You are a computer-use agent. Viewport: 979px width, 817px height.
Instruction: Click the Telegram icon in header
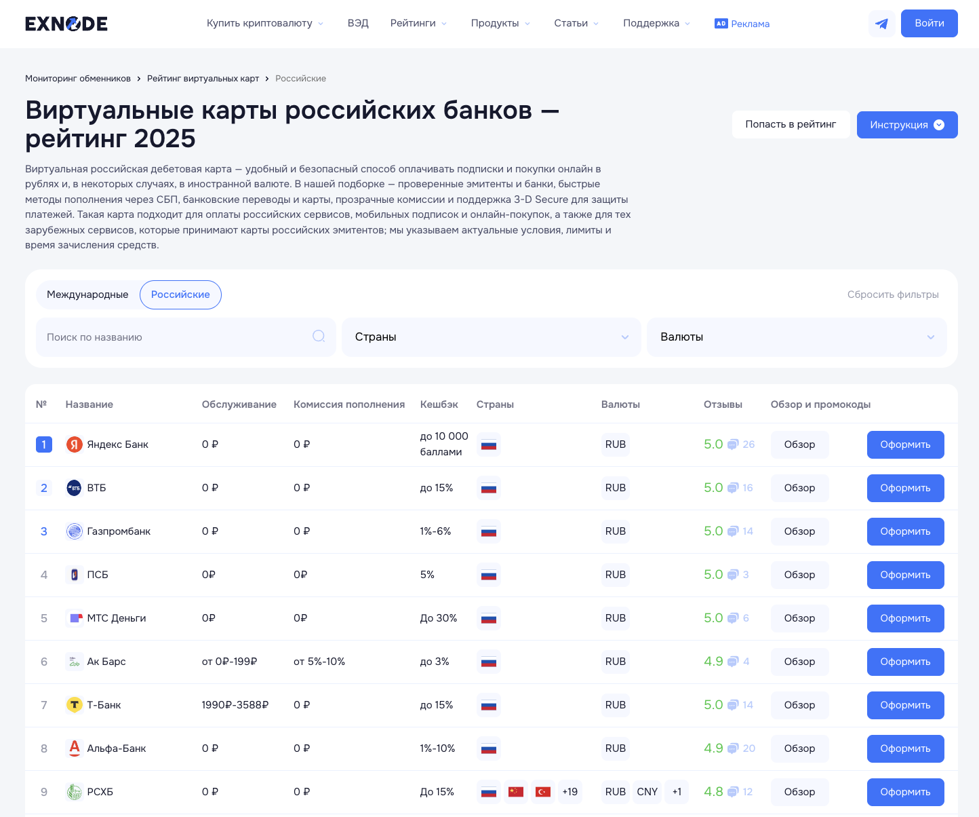(x=881, y=24)
